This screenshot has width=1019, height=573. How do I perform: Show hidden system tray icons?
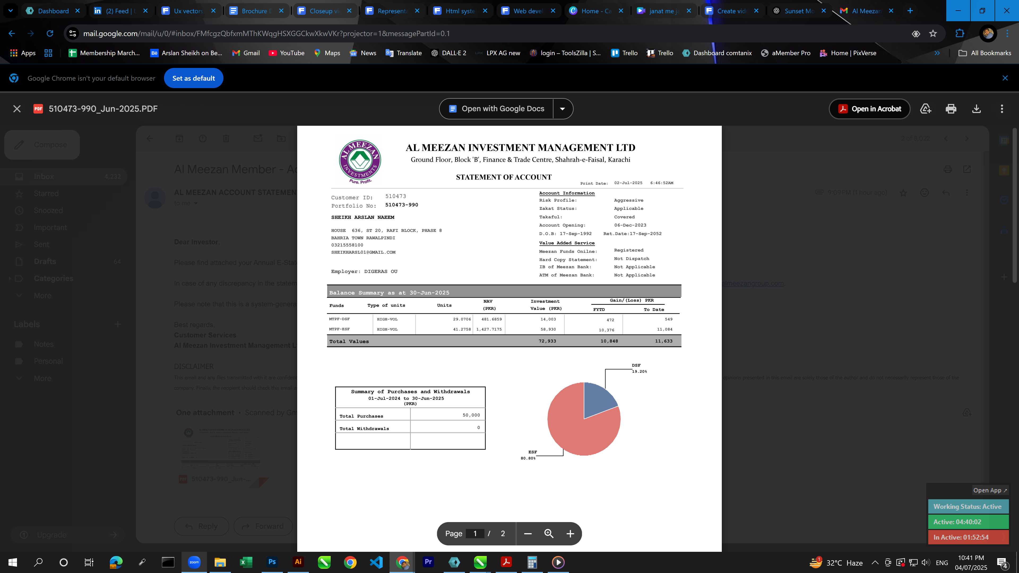click(x=875, y=563)
